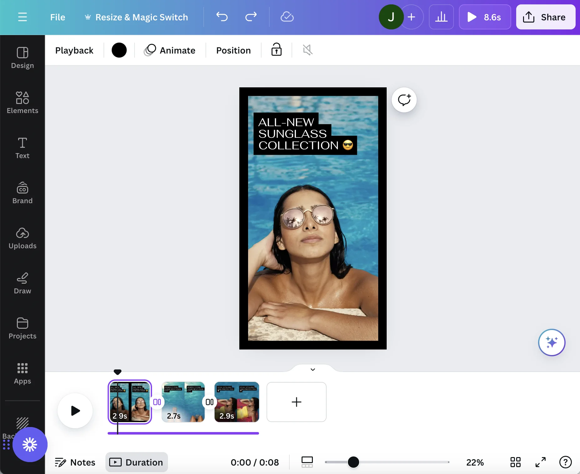Select the ALL-NEW SUNGLASS COLLECTION text
The width and height of the screenshot is (580, 474).
[305, 134]
